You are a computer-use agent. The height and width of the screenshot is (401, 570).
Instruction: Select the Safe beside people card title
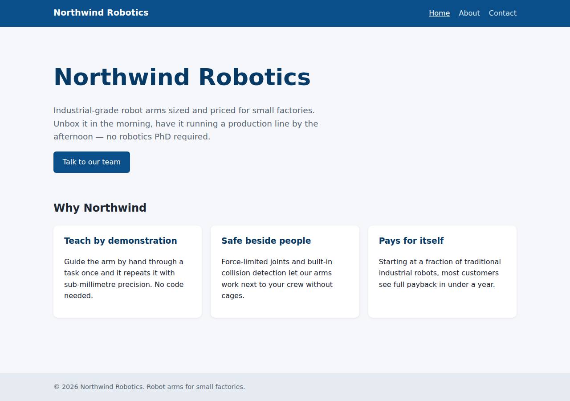pos(266,241)
